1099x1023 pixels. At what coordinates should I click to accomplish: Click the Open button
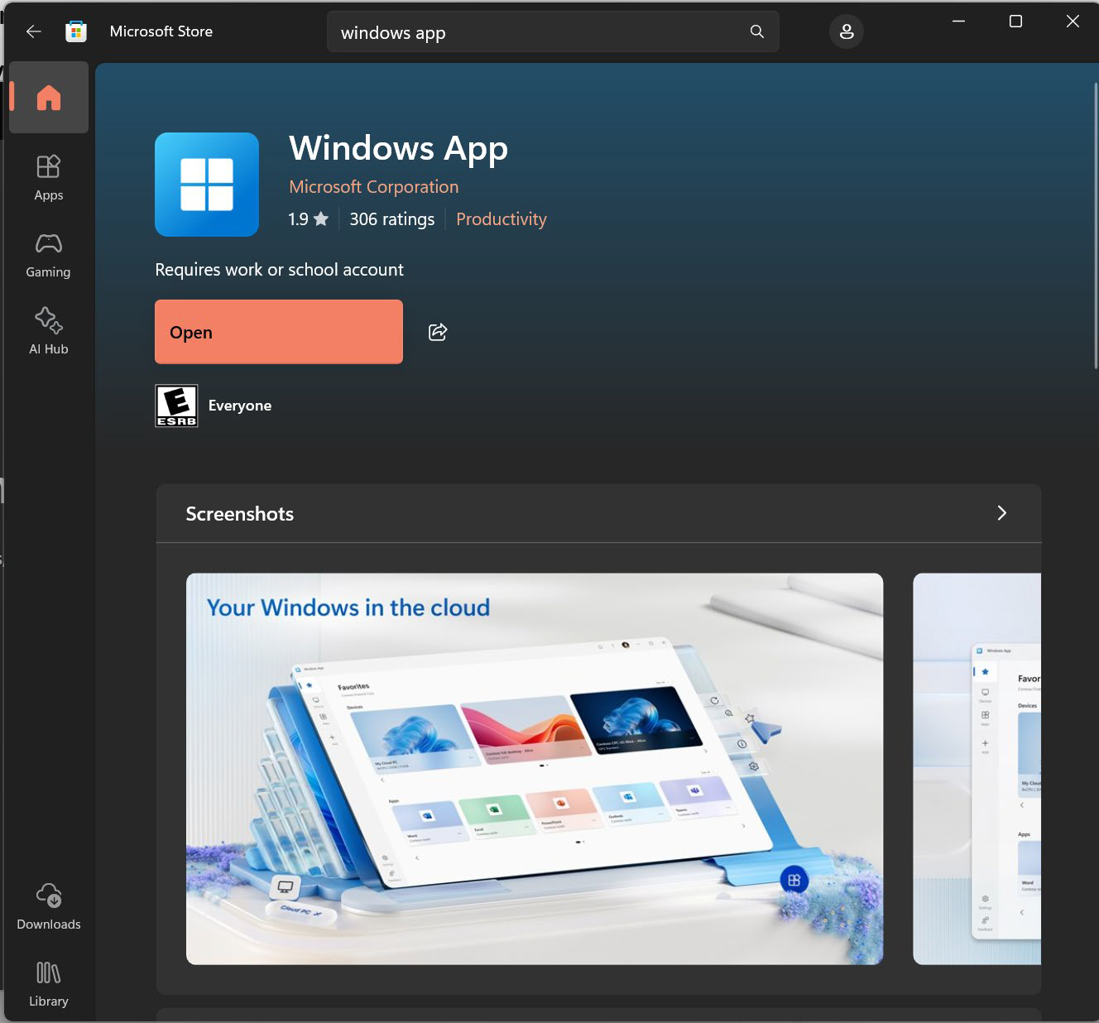(279, 332)
